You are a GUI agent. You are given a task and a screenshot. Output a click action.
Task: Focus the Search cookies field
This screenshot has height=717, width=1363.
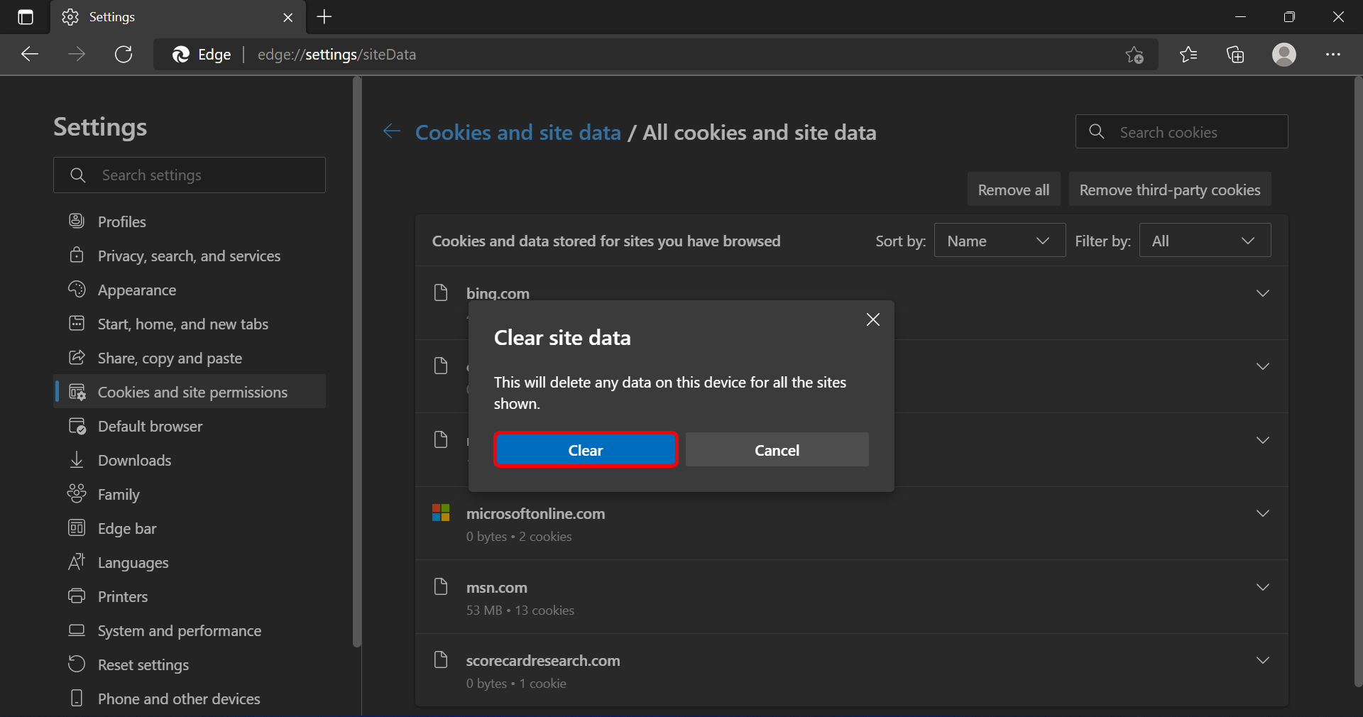coord(1181,131)
